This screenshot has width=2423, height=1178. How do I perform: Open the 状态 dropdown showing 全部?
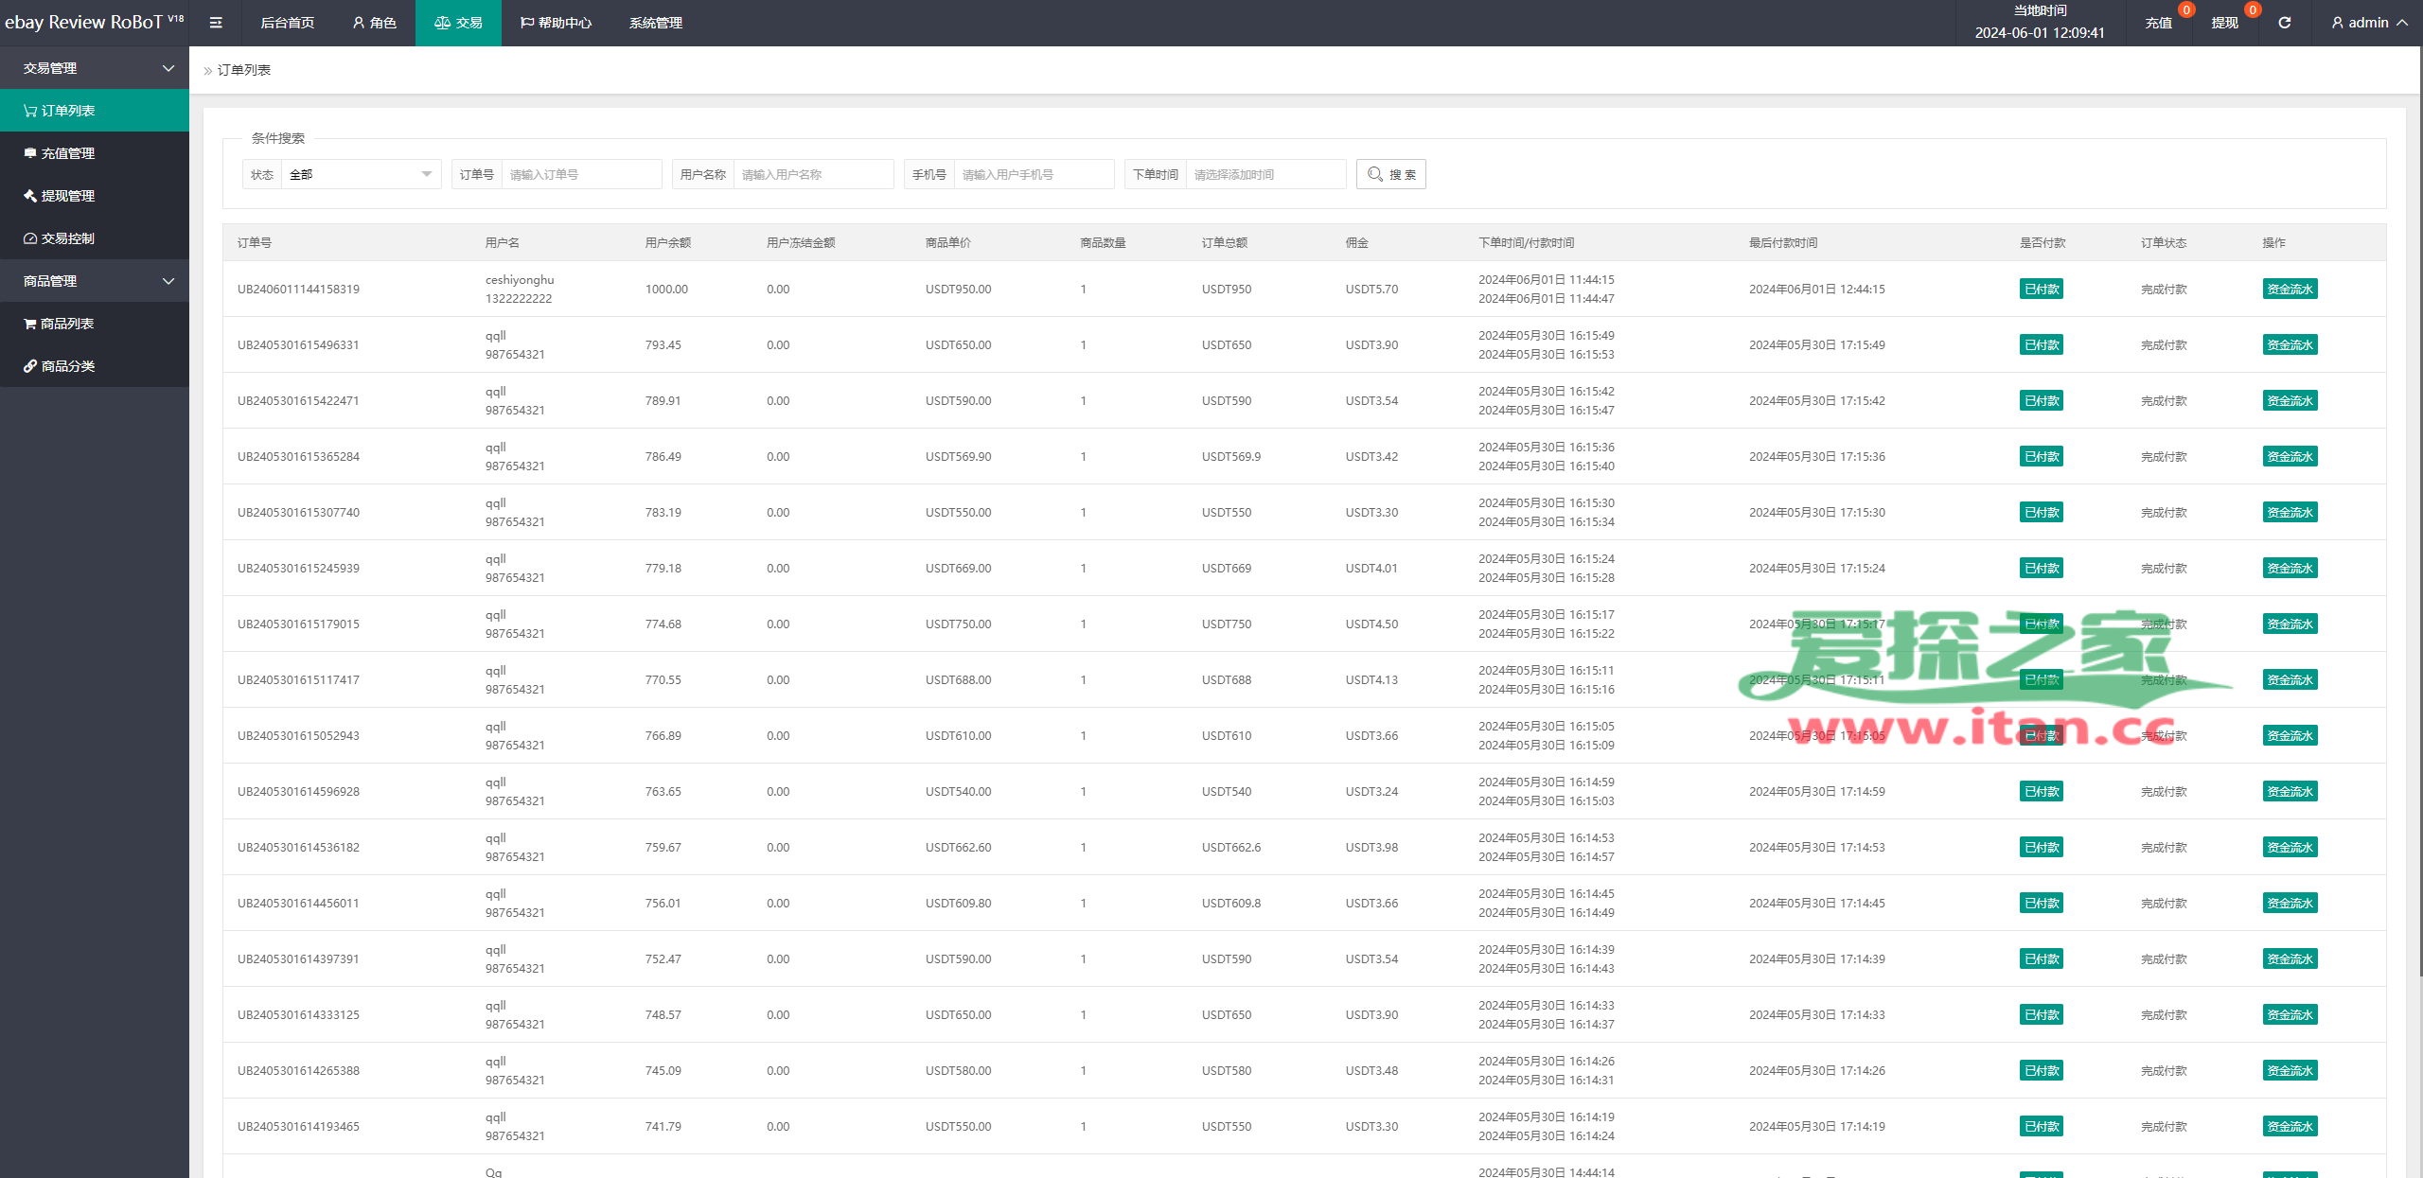[x=361, y=174]
